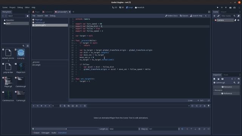Toggle FileSystem file list view mode
Viewport: 242px width, 136px height.
[28, 46]
